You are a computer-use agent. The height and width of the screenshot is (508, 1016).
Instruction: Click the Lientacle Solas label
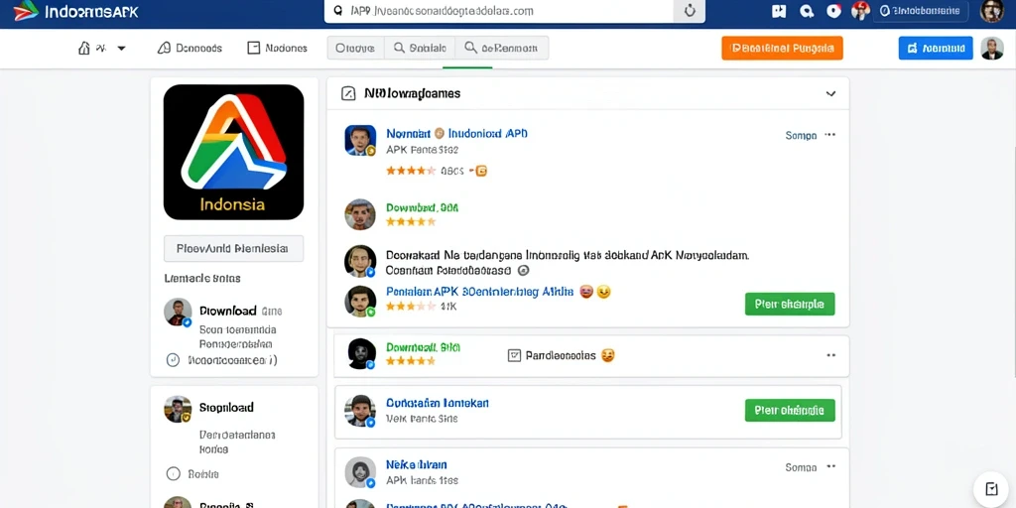tap(202, 278)
